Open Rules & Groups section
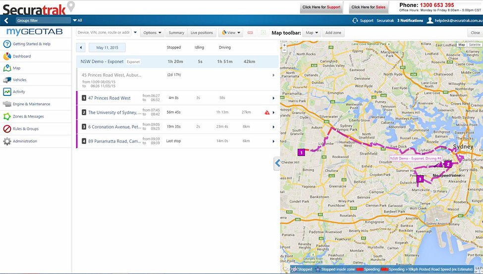The image size is (483, 274). tap(25, 129)
